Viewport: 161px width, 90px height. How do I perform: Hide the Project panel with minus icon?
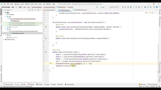point(41,10)
